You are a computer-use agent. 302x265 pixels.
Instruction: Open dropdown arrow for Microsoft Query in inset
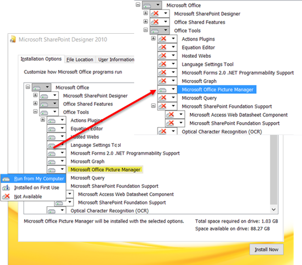tap(173, 98)
